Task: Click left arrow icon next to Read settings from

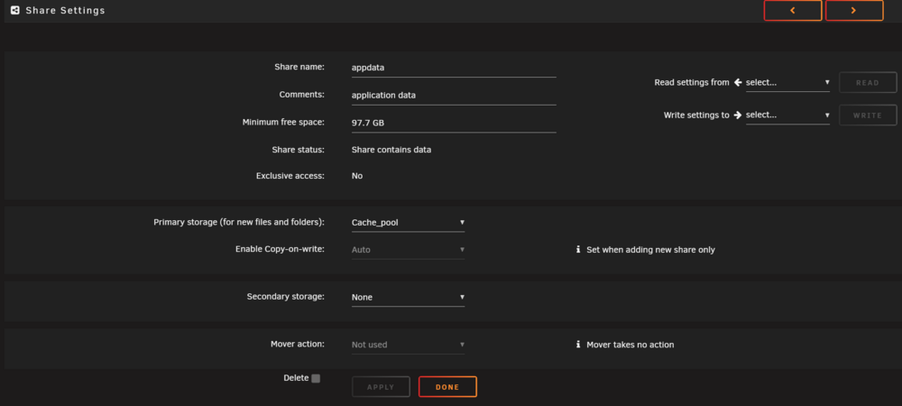Action: [x=738, y=82]
